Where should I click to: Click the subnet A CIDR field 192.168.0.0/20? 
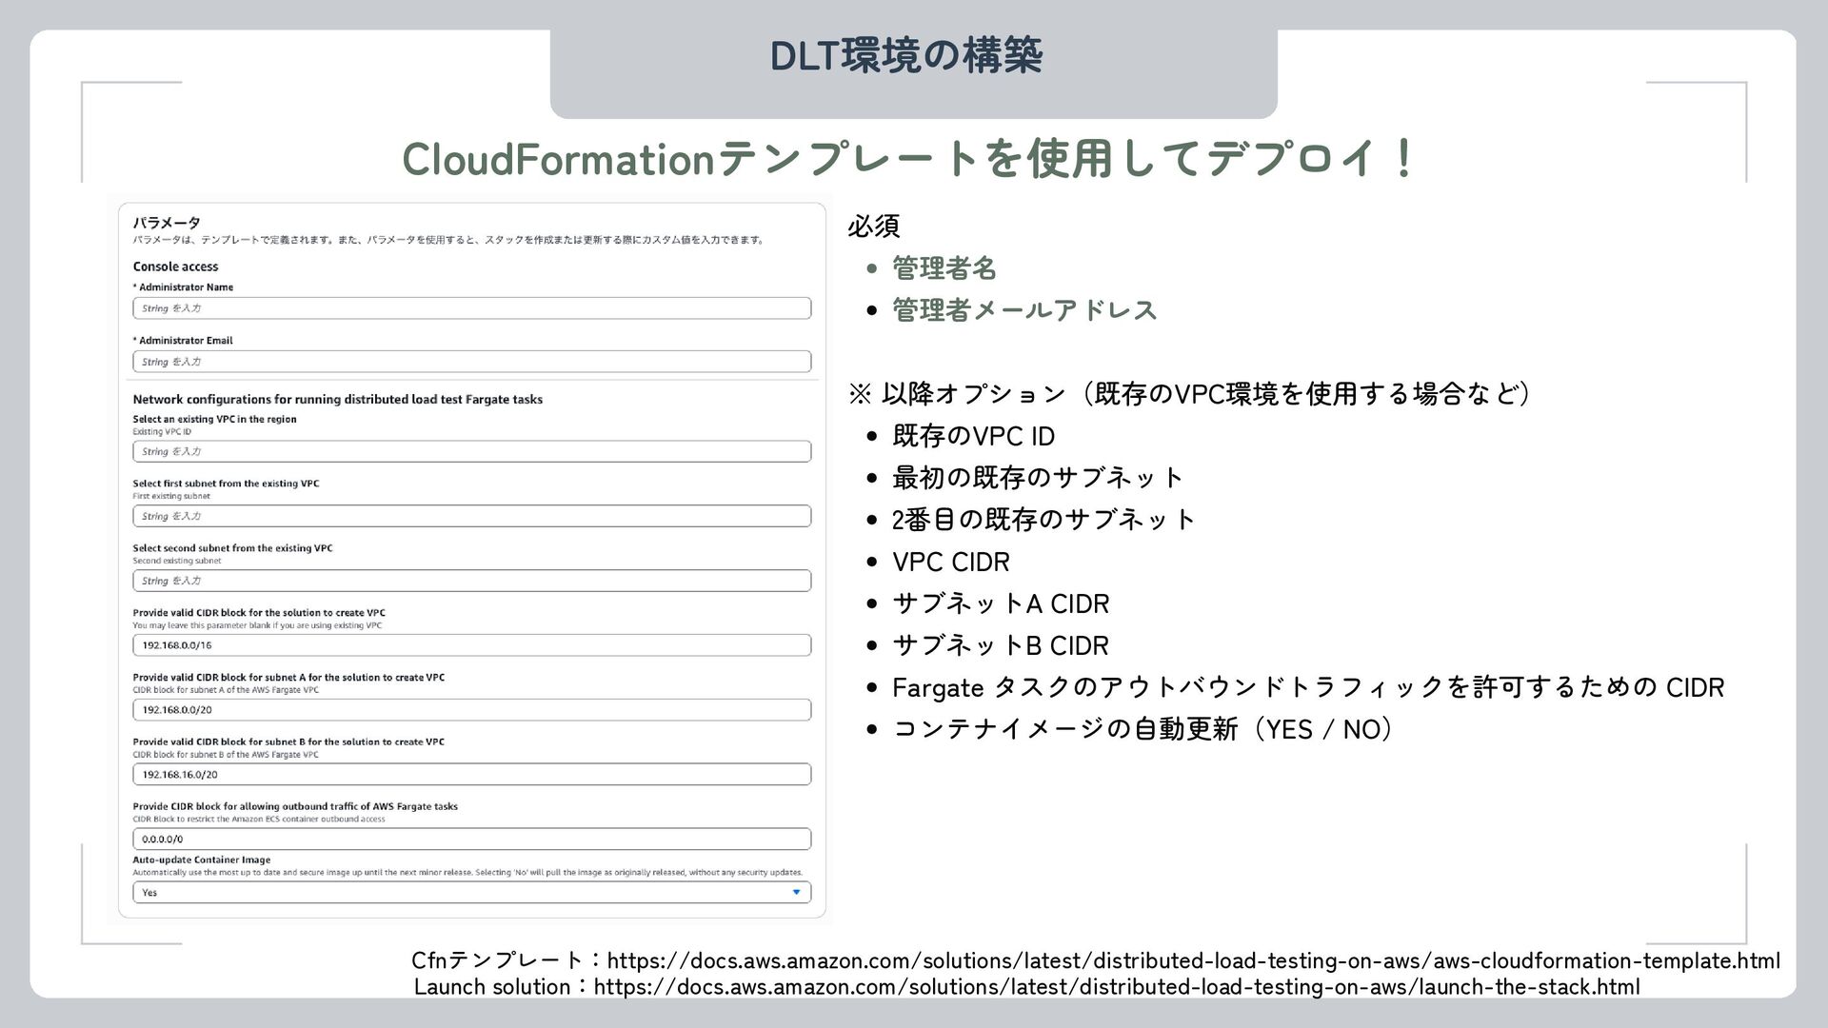471,710
